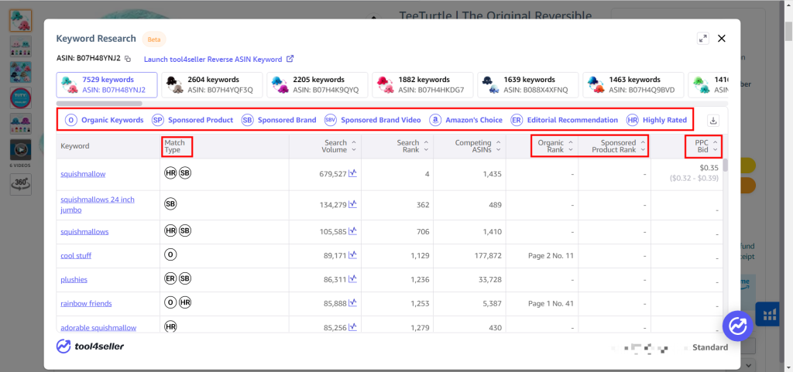Open the adorable squishmallow keyword link

pos(98,328)
